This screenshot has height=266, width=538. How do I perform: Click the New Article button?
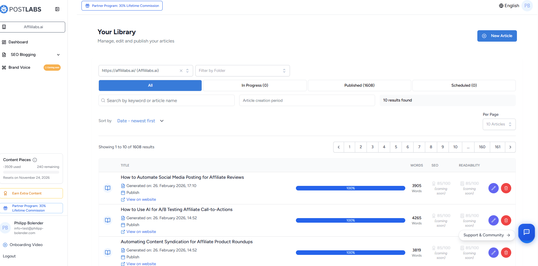click(x=497, y=36)
